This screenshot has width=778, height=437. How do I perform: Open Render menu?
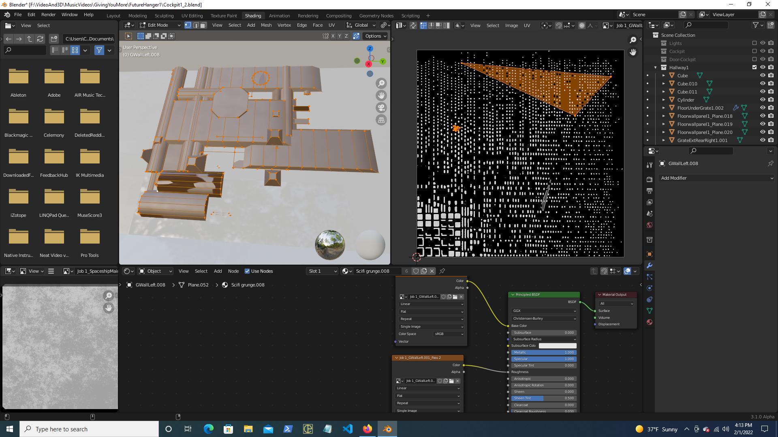tap(48, 15)
